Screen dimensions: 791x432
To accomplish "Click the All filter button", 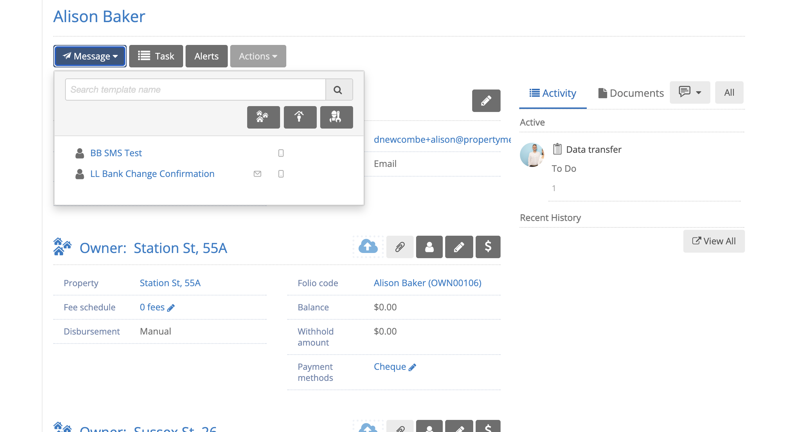I will [x=729, y=92].
